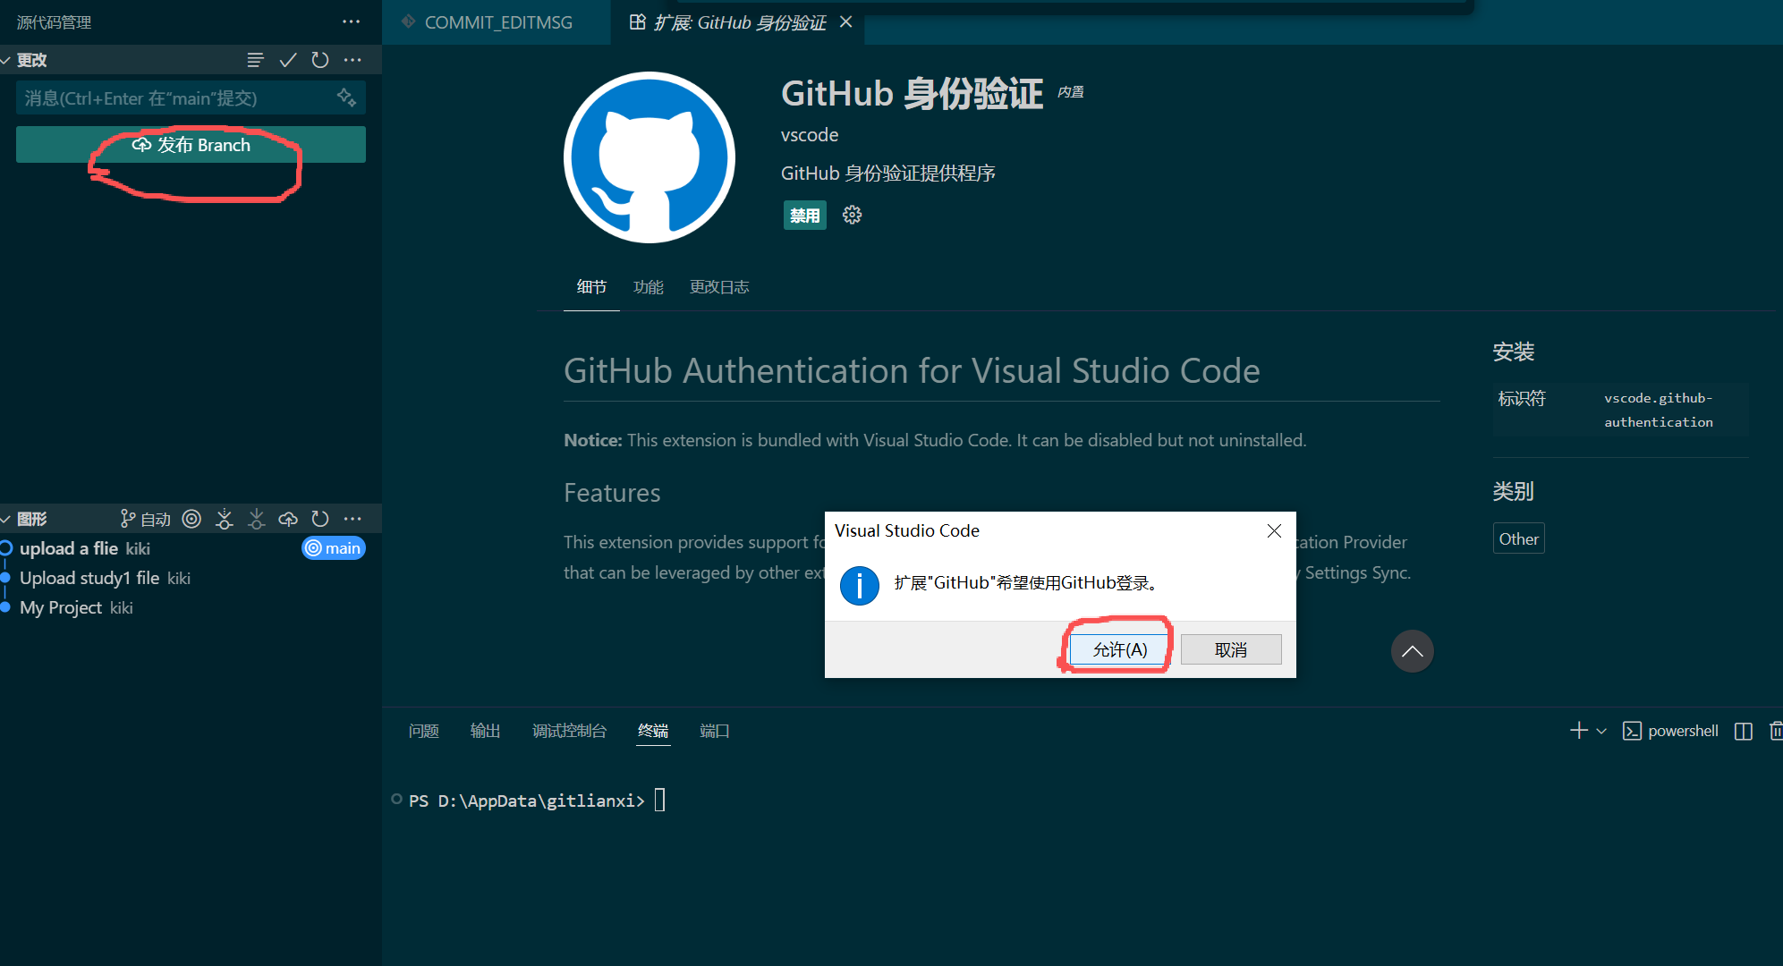Click the go-to-current-history-item target icon

click(x=191, y=519)
